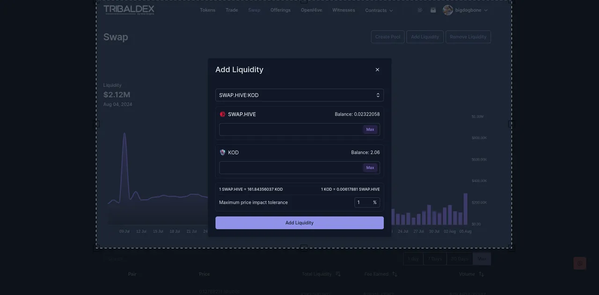Select the 7 Days chart range
The image size is (599, 295).
(435, 259)
